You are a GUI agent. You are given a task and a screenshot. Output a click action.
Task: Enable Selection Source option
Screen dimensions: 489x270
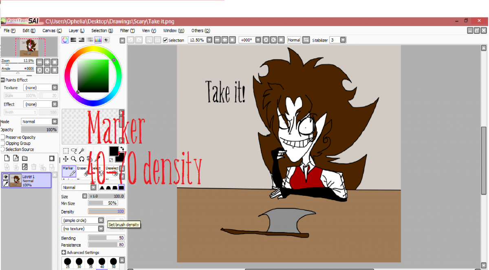(x=2, y=149)
